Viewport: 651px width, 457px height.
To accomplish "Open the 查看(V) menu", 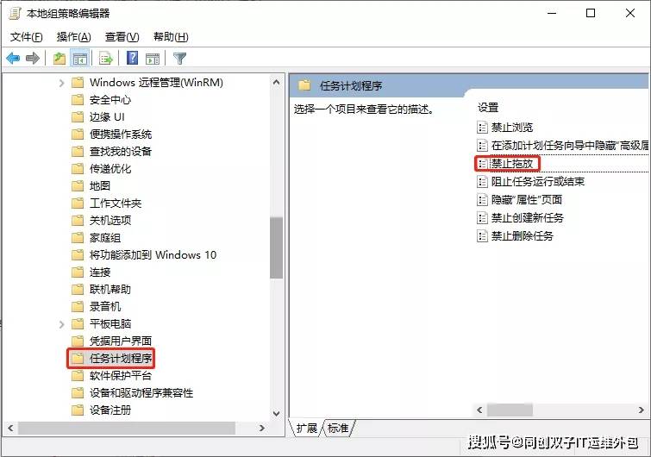I will click(x=122, y=37).
